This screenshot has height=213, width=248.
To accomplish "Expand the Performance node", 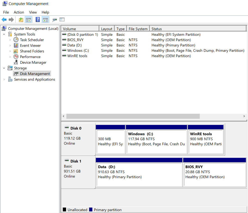I will coord(10,57).
